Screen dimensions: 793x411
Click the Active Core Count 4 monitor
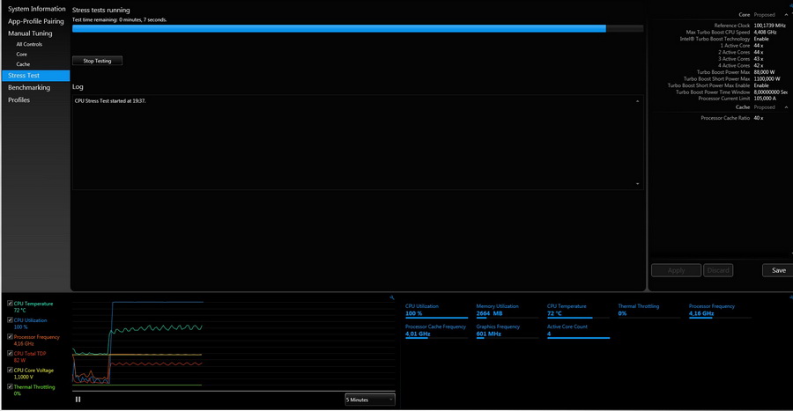coord(578,331)
